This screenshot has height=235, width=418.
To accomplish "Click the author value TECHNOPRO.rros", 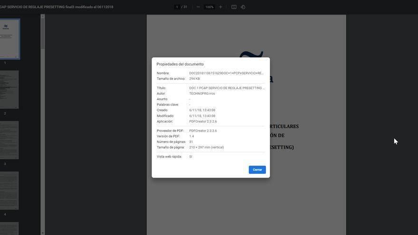I will [202, 94].
